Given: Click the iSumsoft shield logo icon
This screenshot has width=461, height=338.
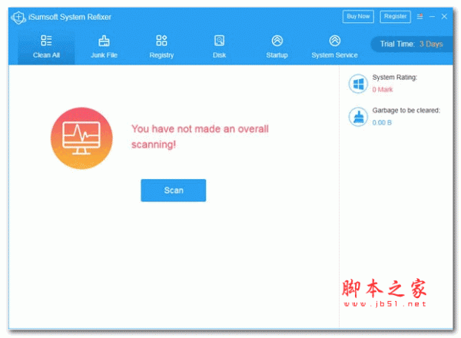Looking at the screenshot, I should tap(18, 18).
